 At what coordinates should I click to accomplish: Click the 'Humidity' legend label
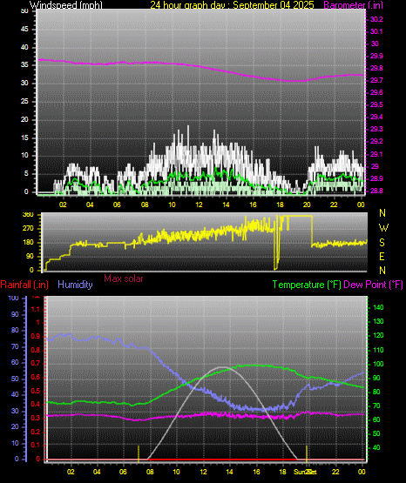[75, 285]
